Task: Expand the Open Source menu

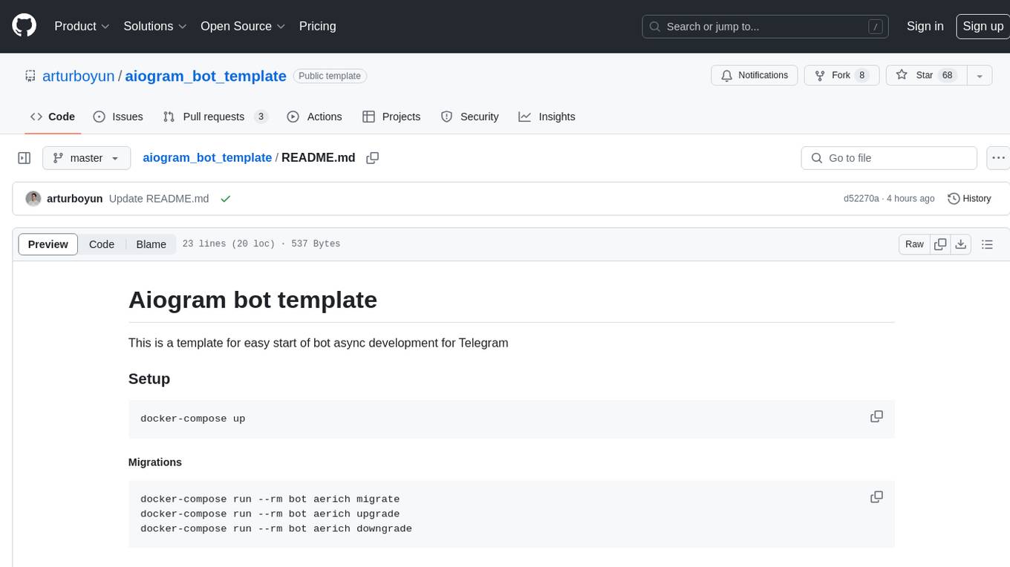Action: pos(243,26)
